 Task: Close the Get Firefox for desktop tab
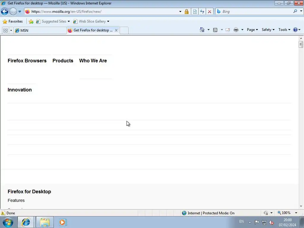(x=116, y=30)
